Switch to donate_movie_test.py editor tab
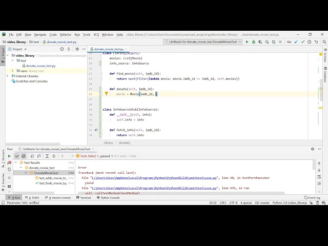Image resolution: width=328 pixels, height=246 pixels. [x=109, y=49]
